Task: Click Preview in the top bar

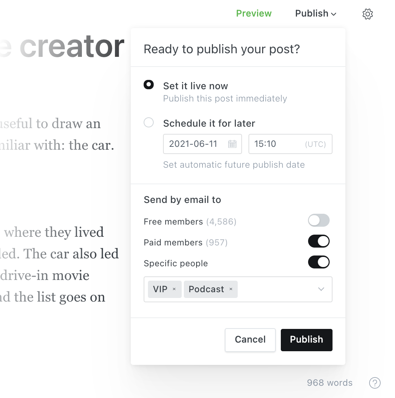Action: [x=254, y=13]
